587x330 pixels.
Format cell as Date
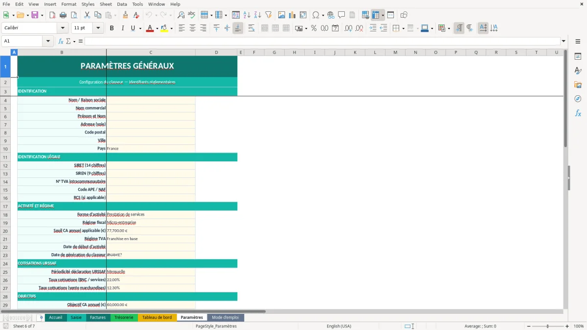point(335,28)
